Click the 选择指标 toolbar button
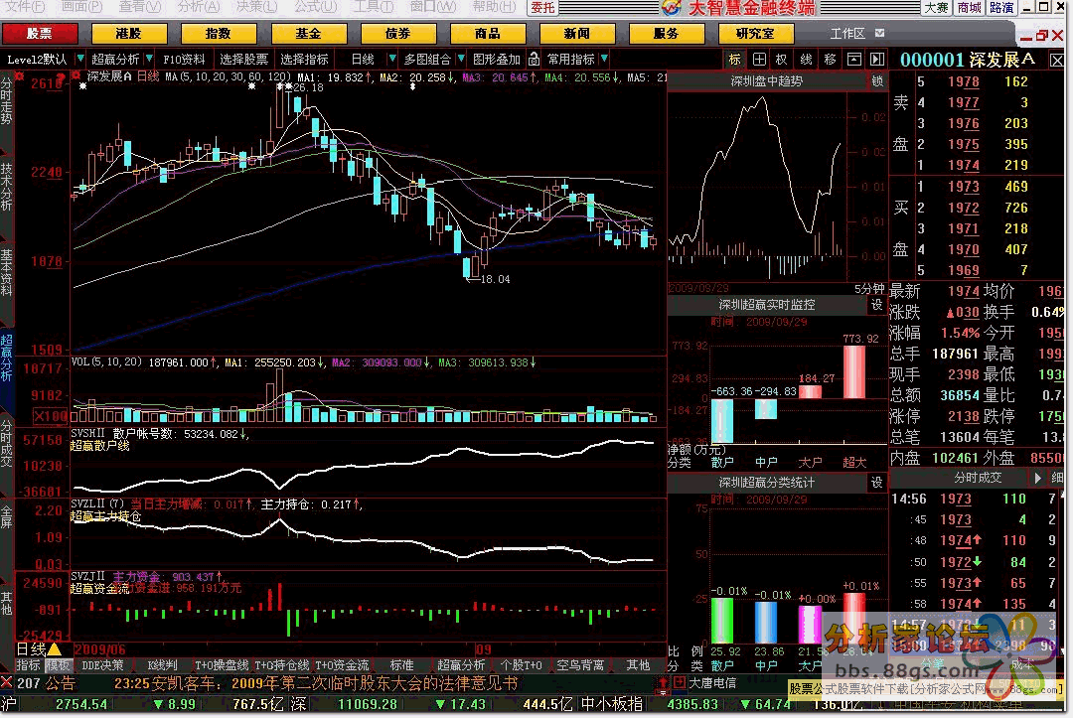The width and height of the screenshot is (1073, 718). [304, 60]
